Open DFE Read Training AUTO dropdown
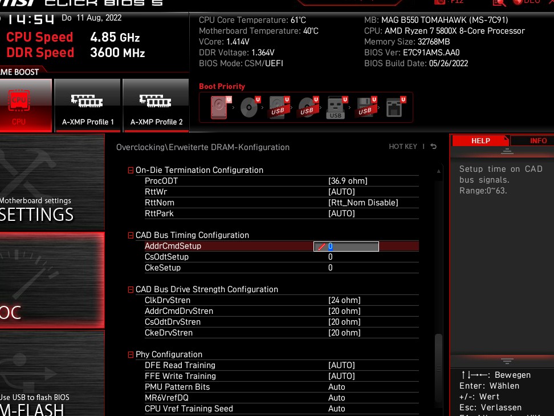 click(341, 365)
